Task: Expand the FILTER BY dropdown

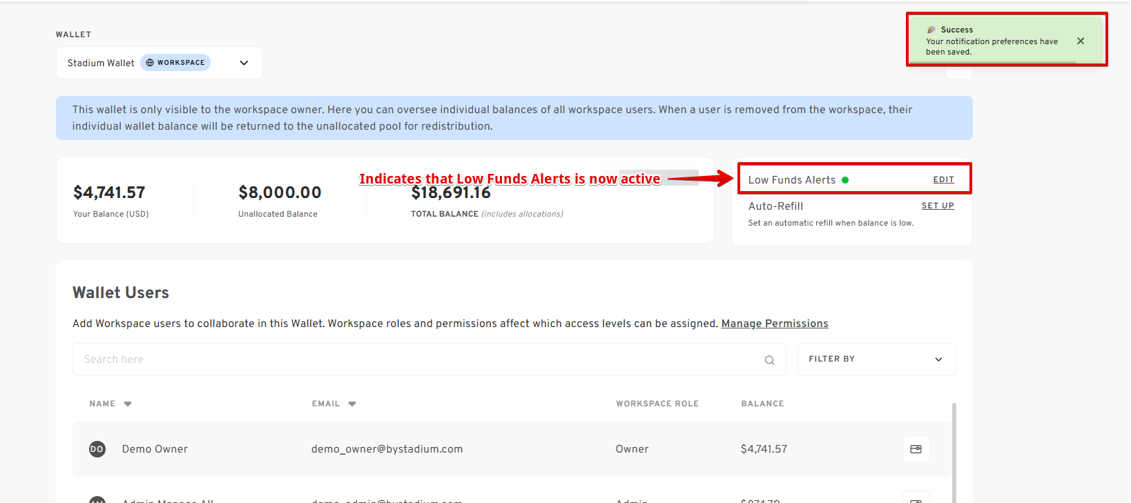Action: (876, 359)
